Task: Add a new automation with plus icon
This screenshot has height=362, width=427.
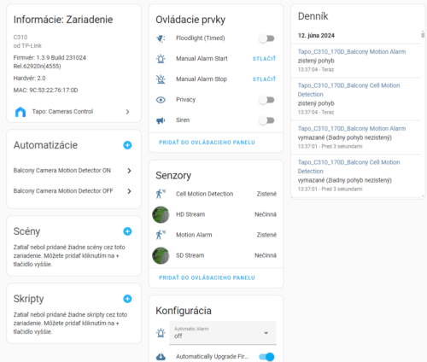Action: tap(127, 145)
